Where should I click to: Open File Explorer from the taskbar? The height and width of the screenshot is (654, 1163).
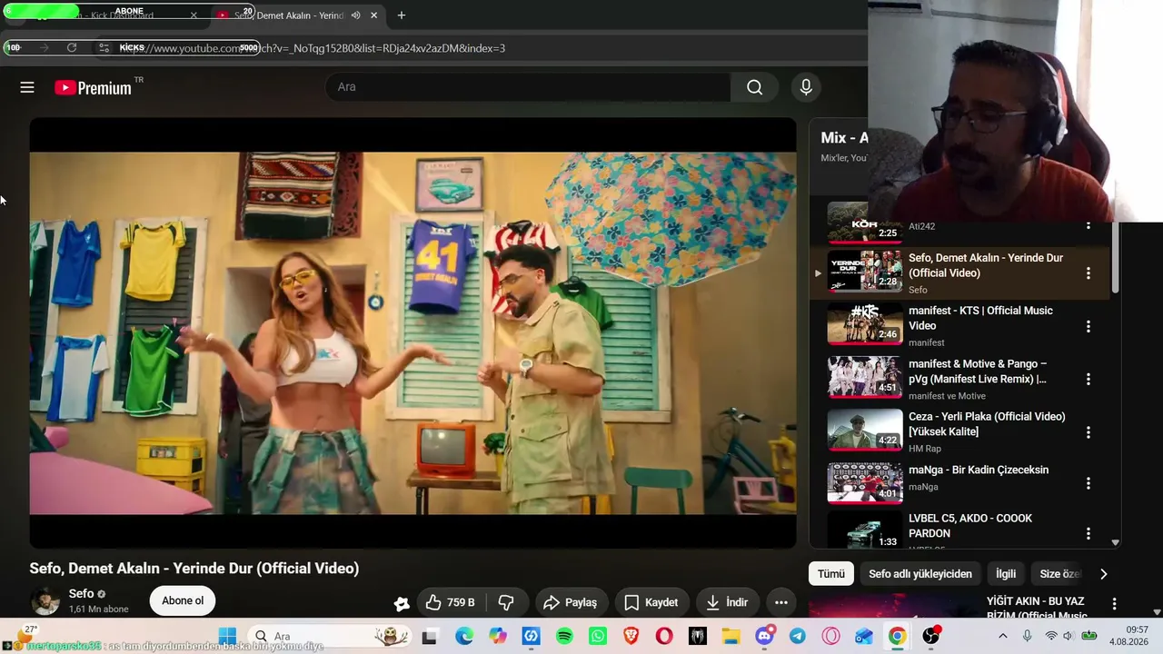pos(731,637)
